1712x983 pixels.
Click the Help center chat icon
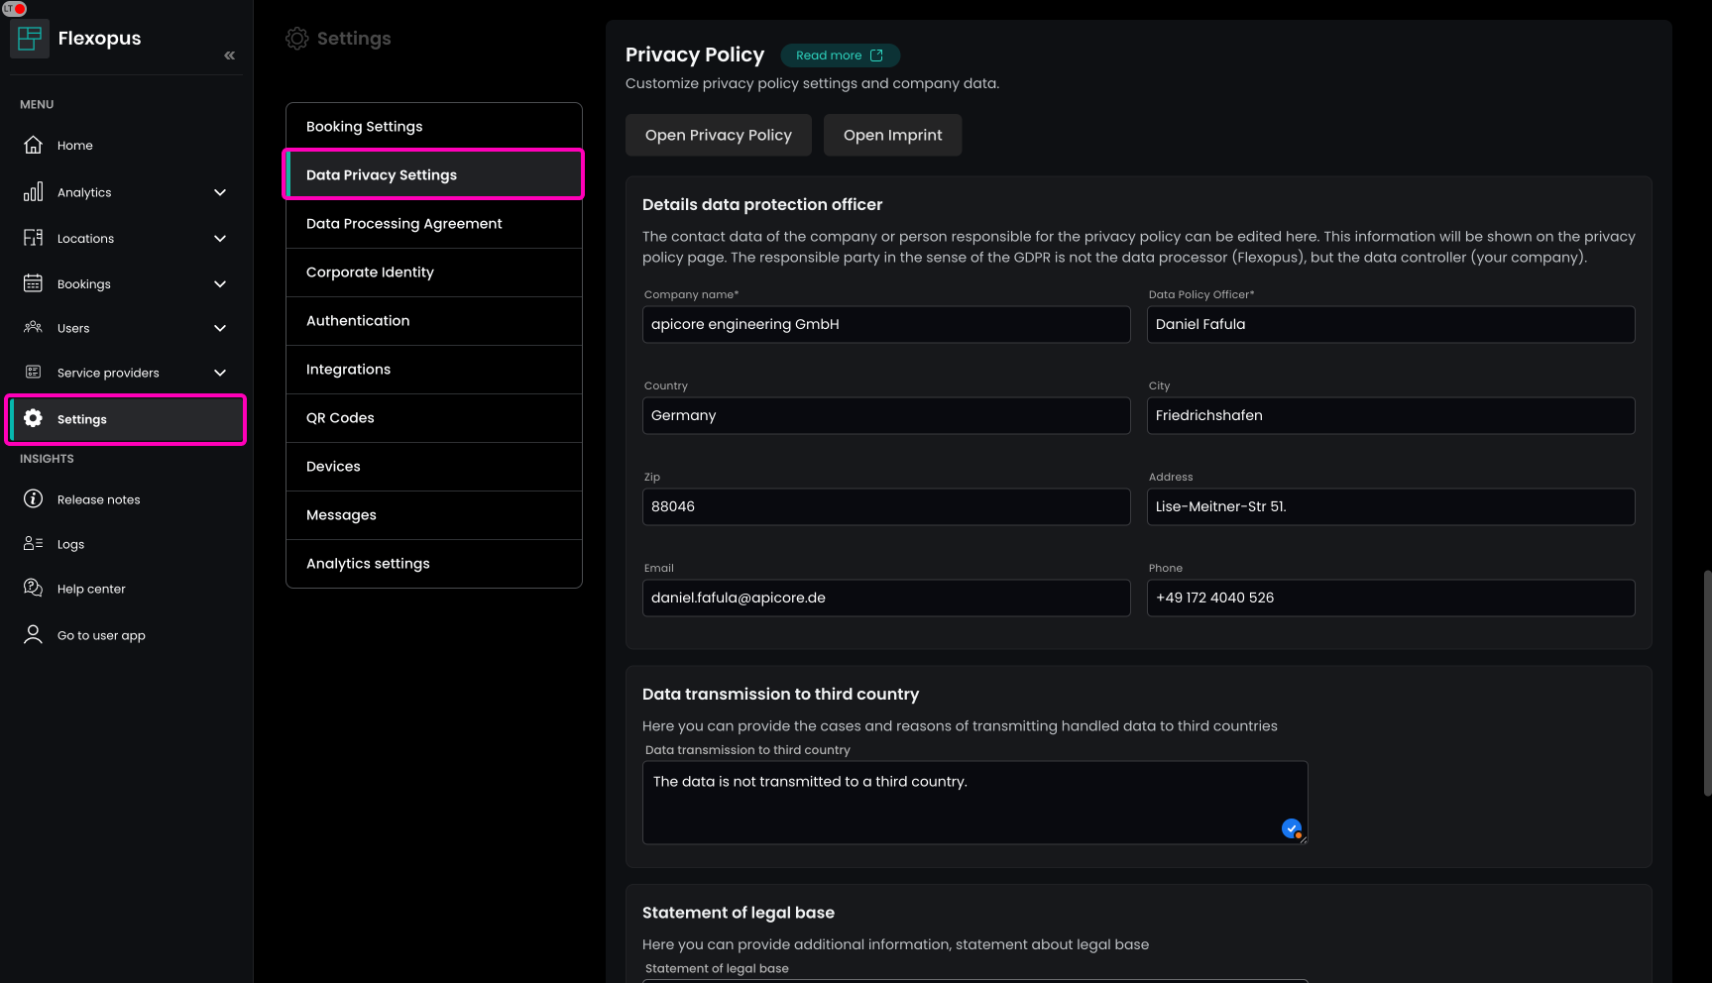[33, 588]
